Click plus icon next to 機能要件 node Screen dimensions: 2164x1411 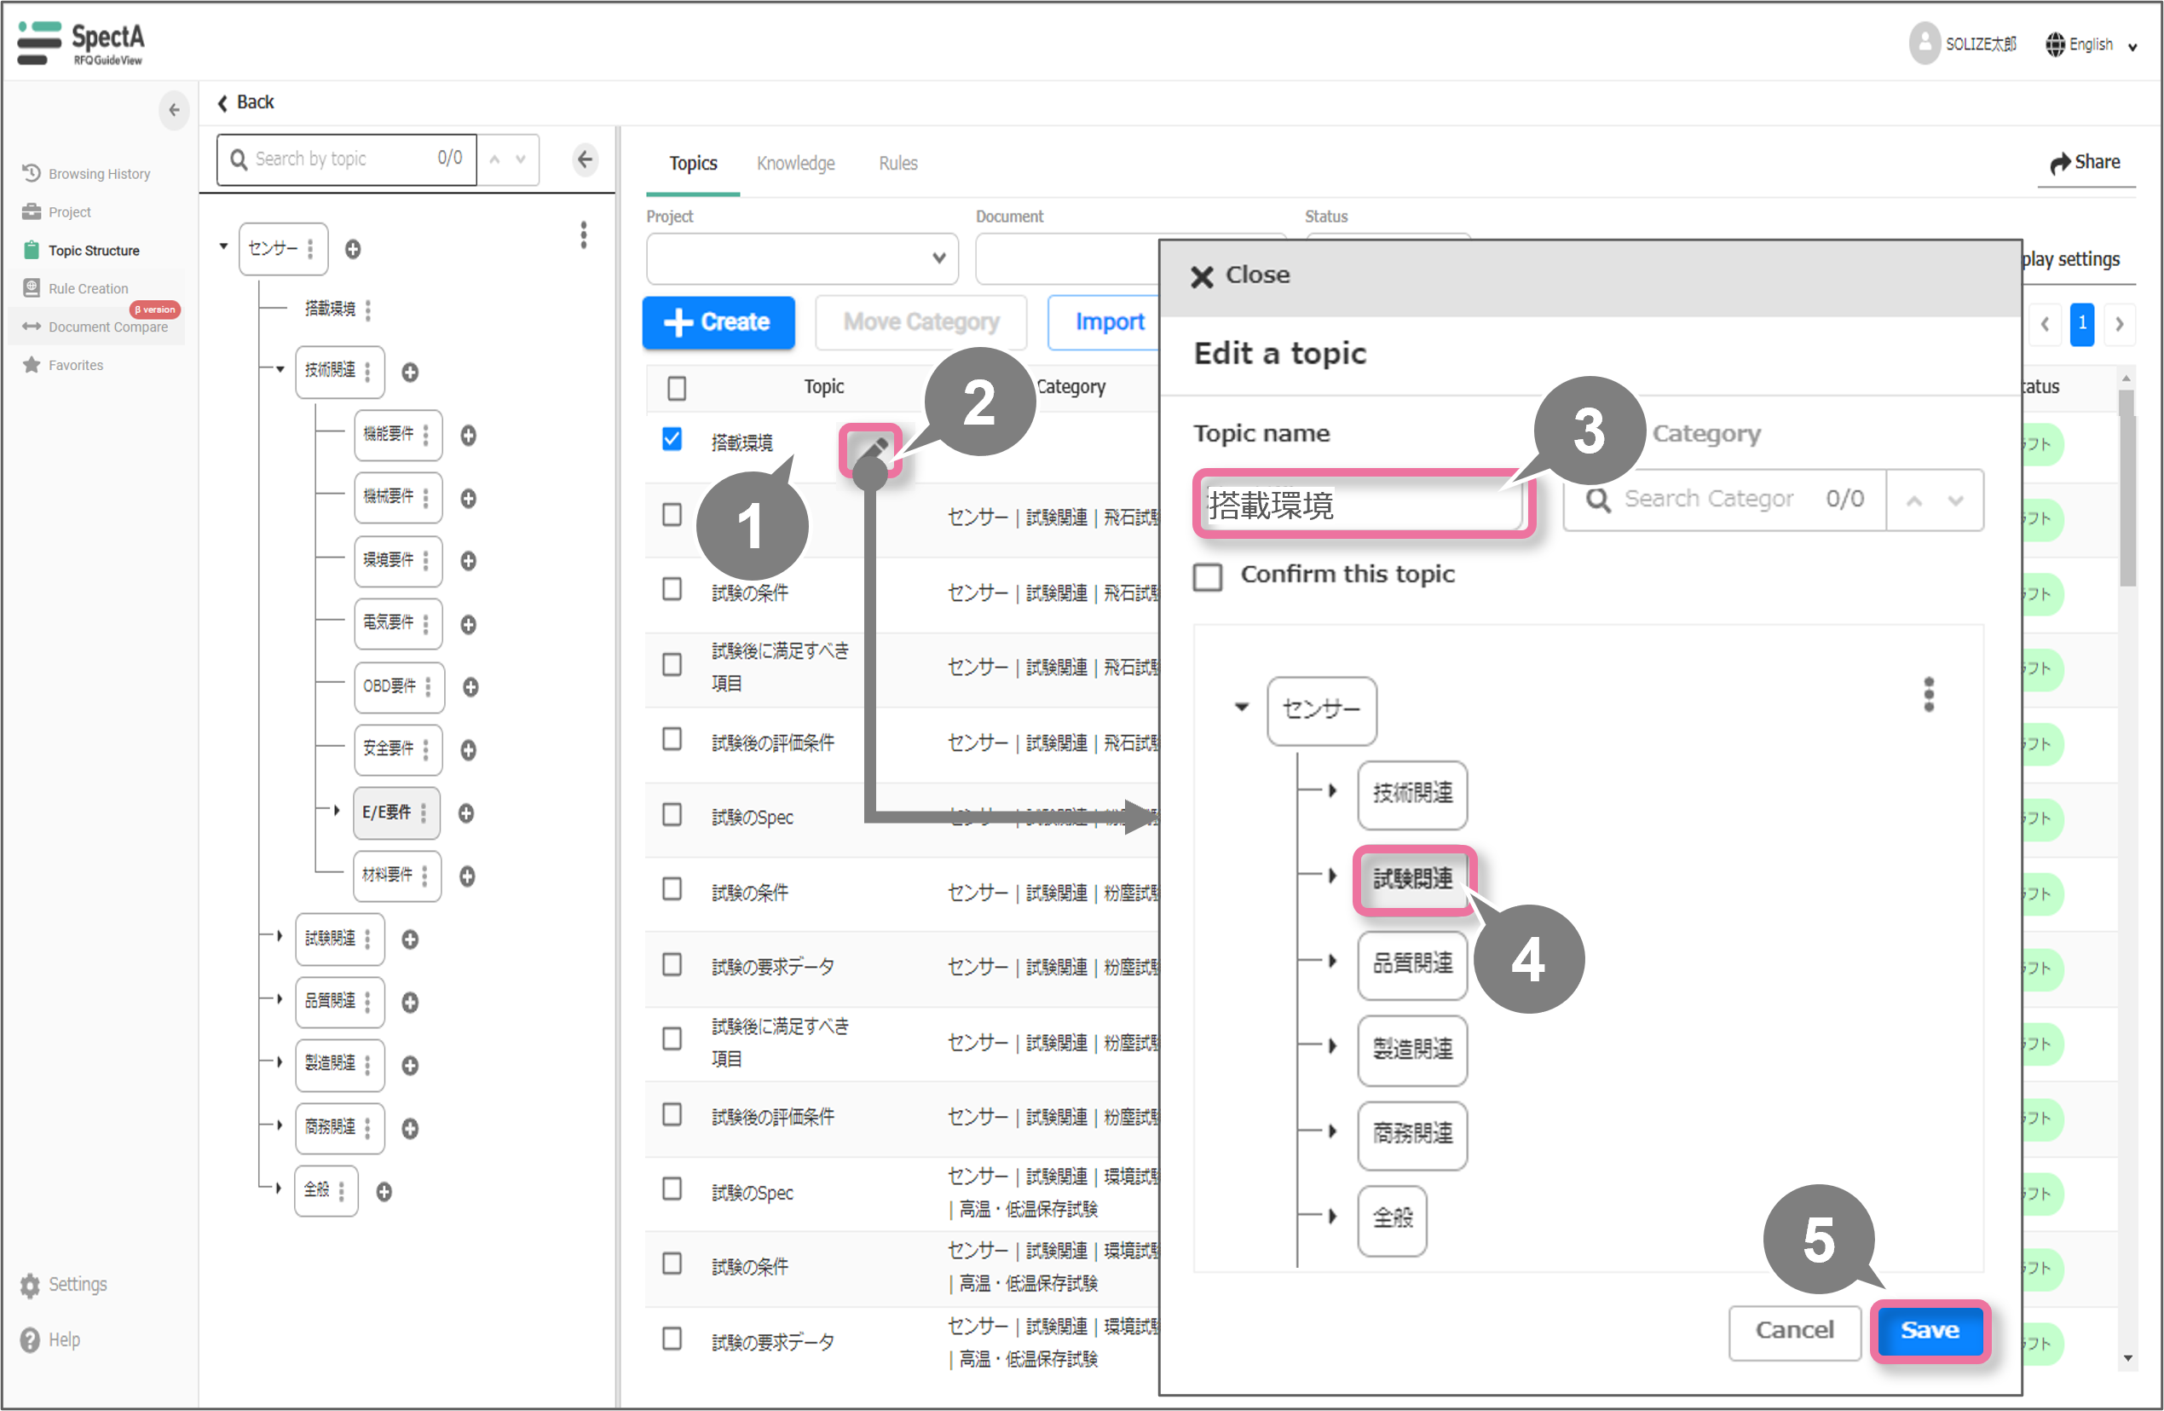point(468,436)
